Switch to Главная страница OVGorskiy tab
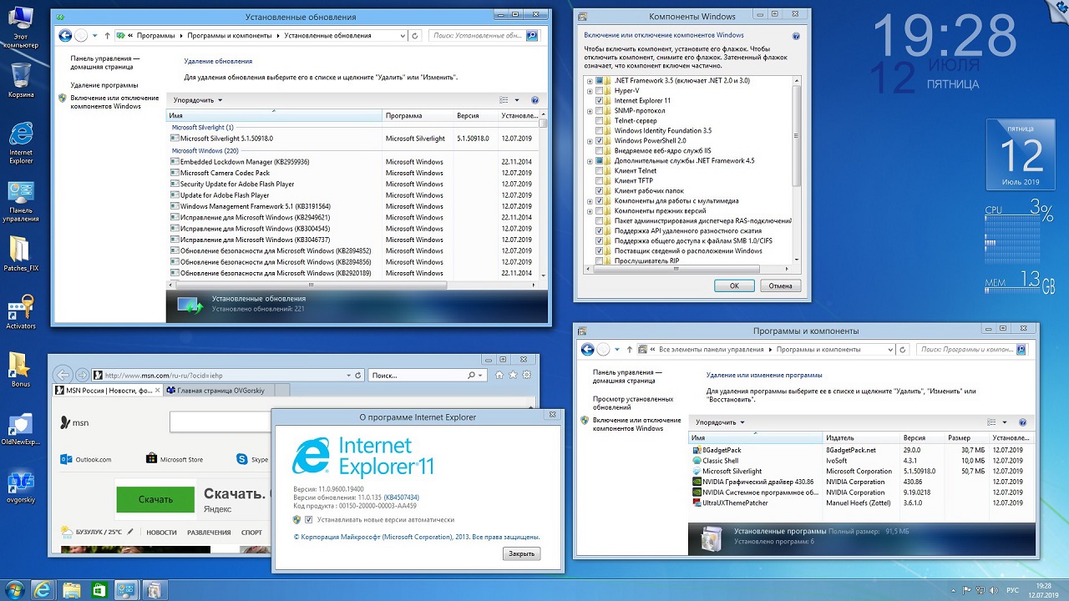Screen dimensions: 1069x601 [220, 390]
